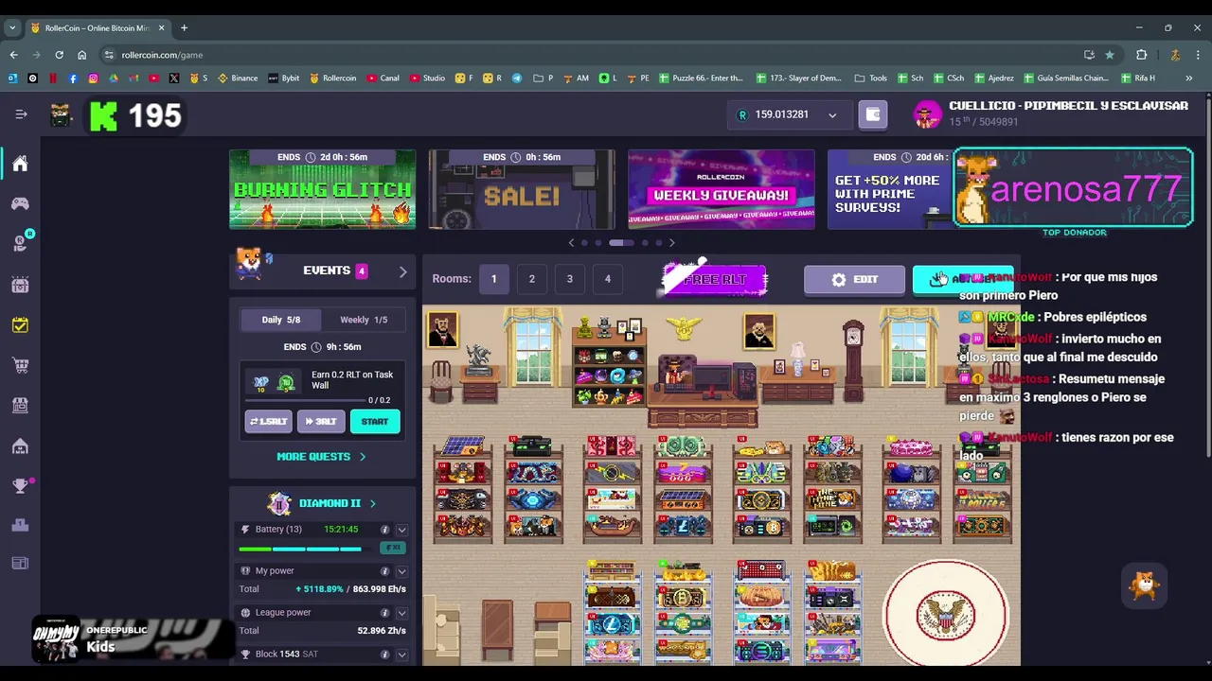1212x681 pixels.
Task: Open the marketplace stall sidebar icon
Action: click(x=20, y=405)
